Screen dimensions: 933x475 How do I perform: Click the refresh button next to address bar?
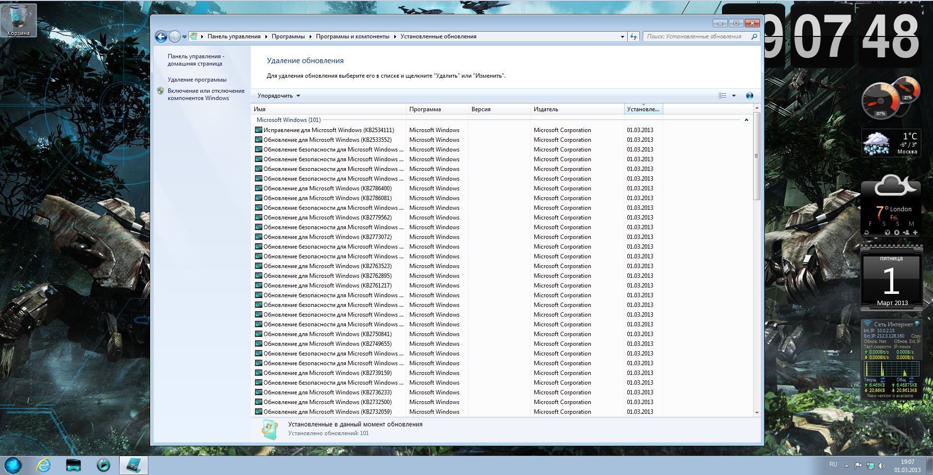tap(633, 36)
